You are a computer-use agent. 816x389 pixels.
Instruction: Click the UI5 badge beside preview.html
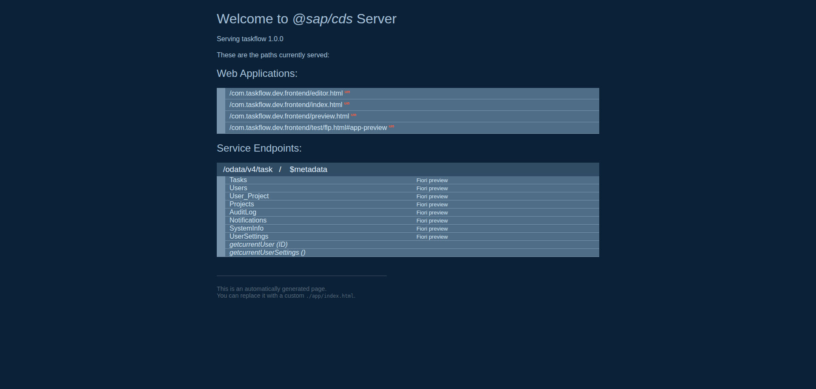pyautogui.click(x=354, y=115)
